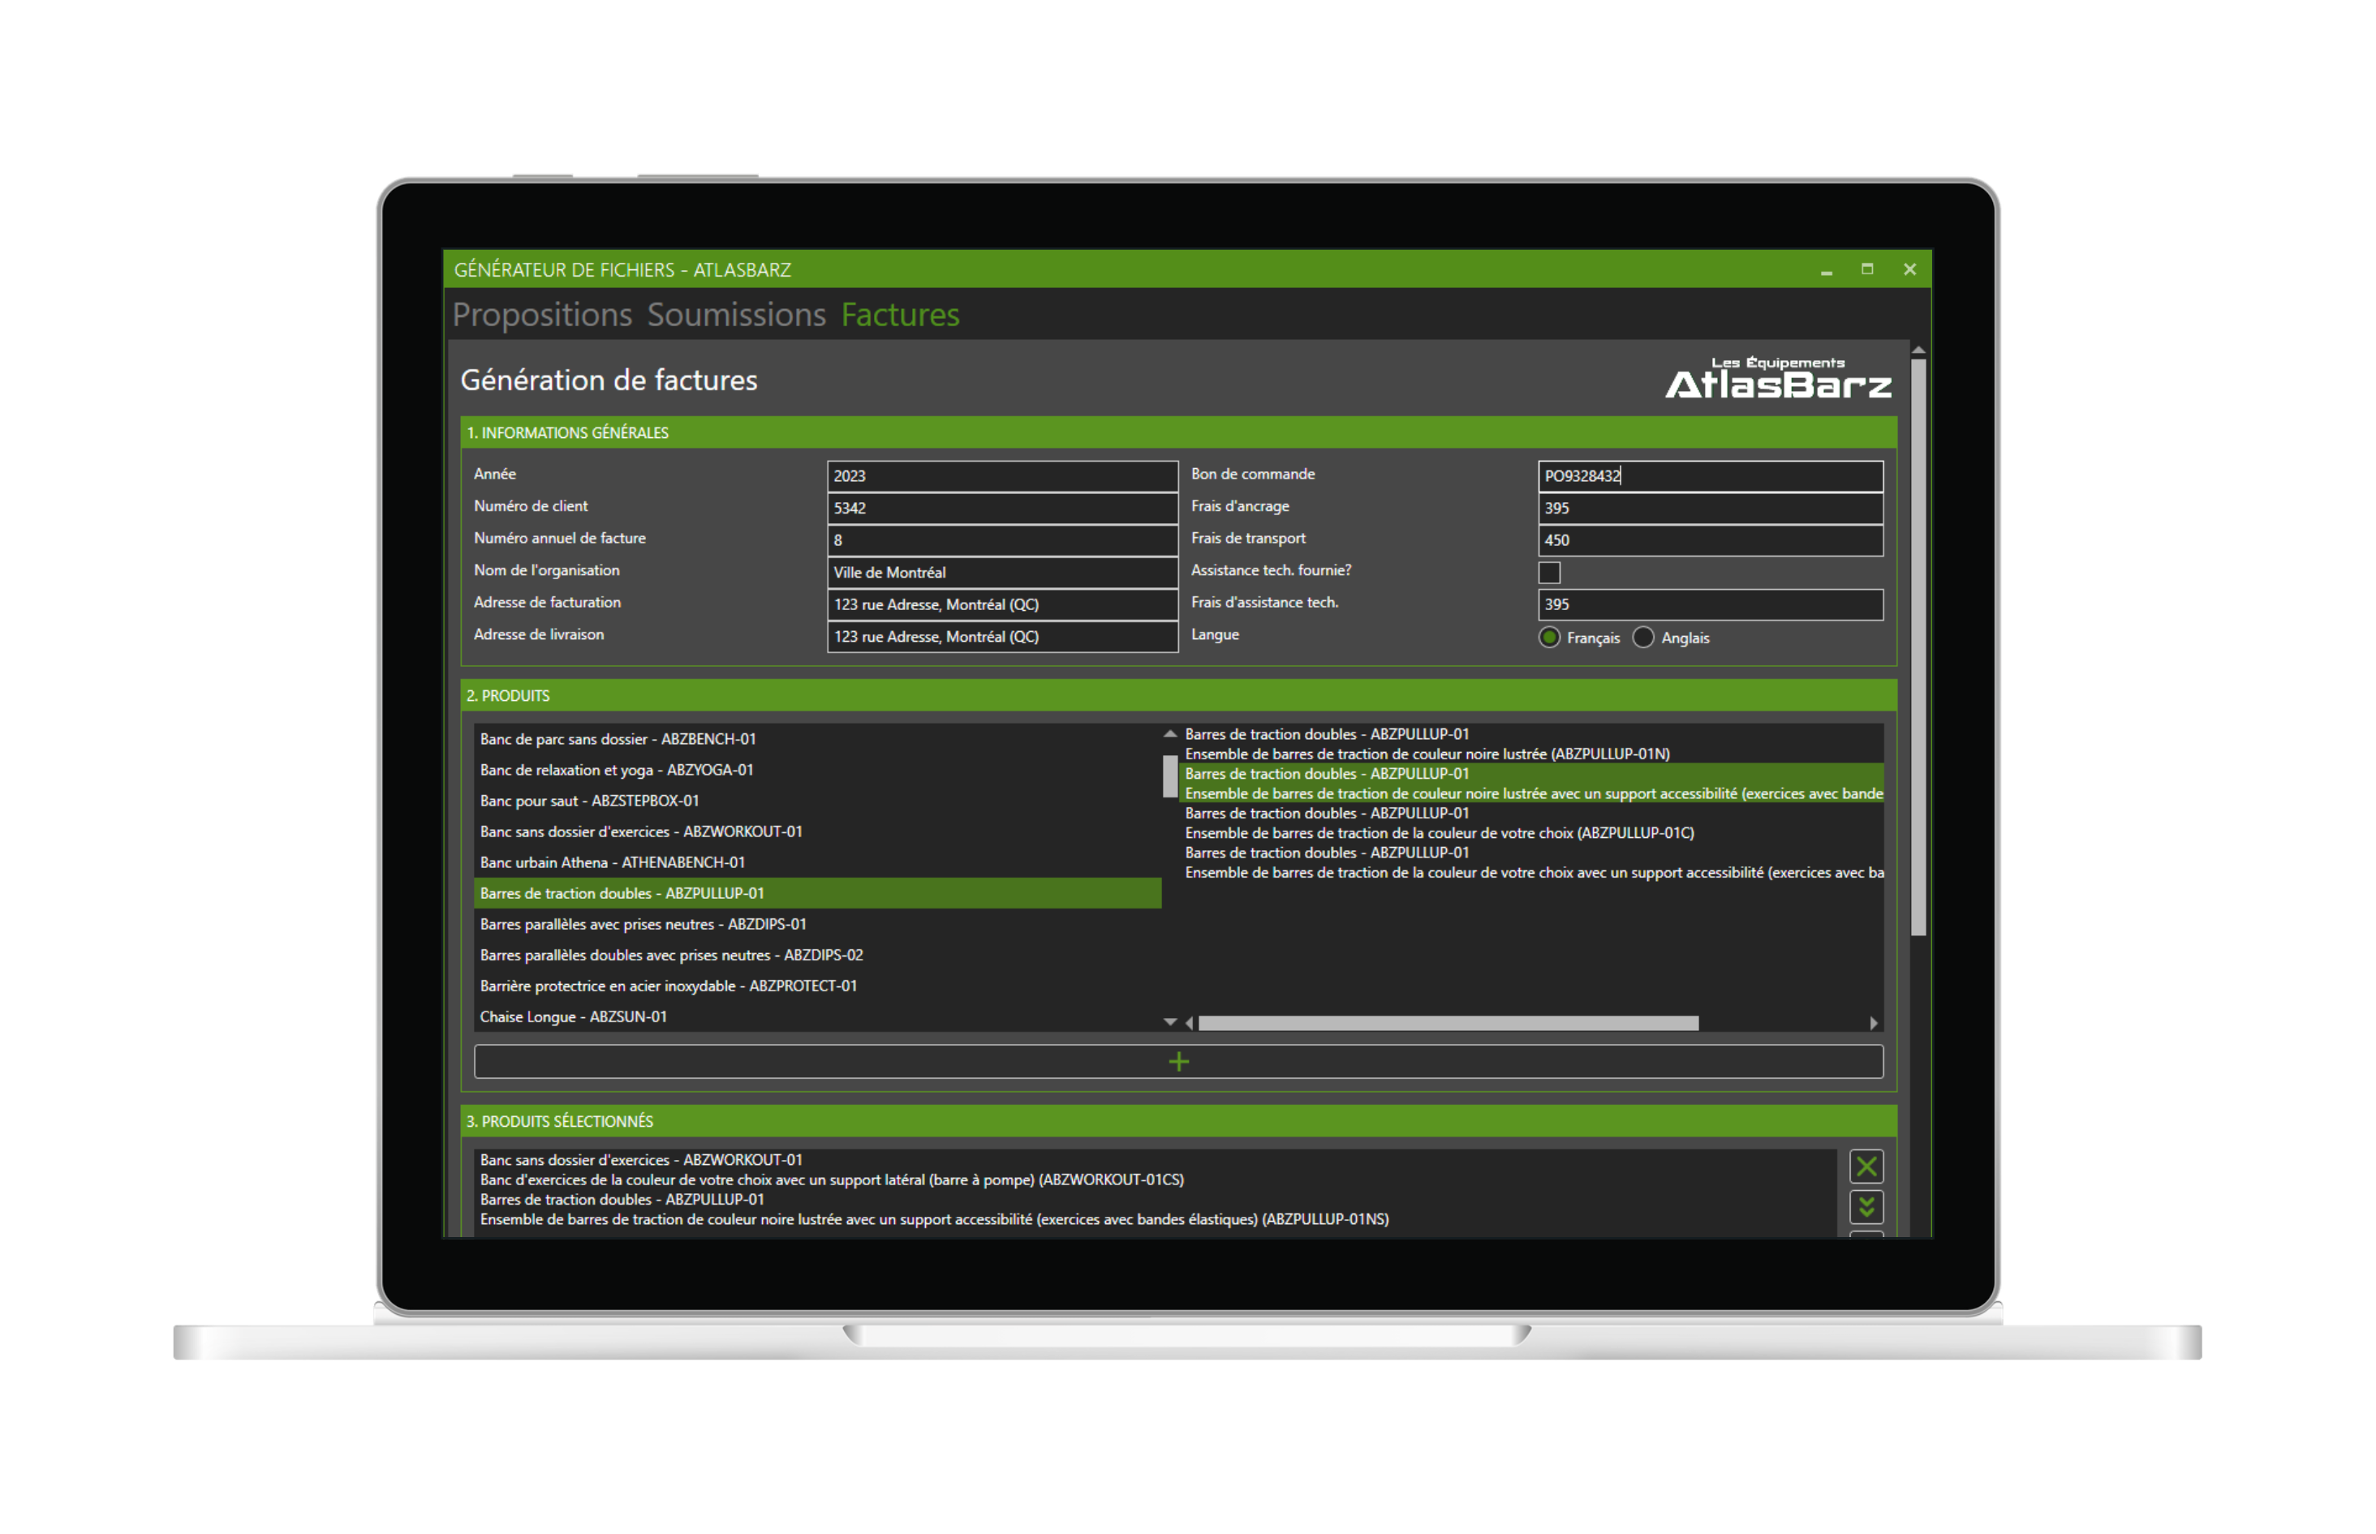Click the product list scroll-up arrow
The height and width of the screenshot is (1534, 2376).
1169,734
